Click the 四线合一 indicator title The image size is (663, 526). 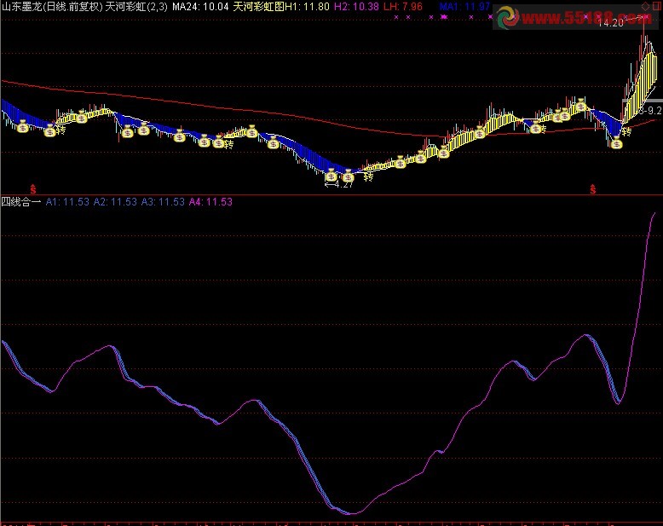(x=20, y=202)
